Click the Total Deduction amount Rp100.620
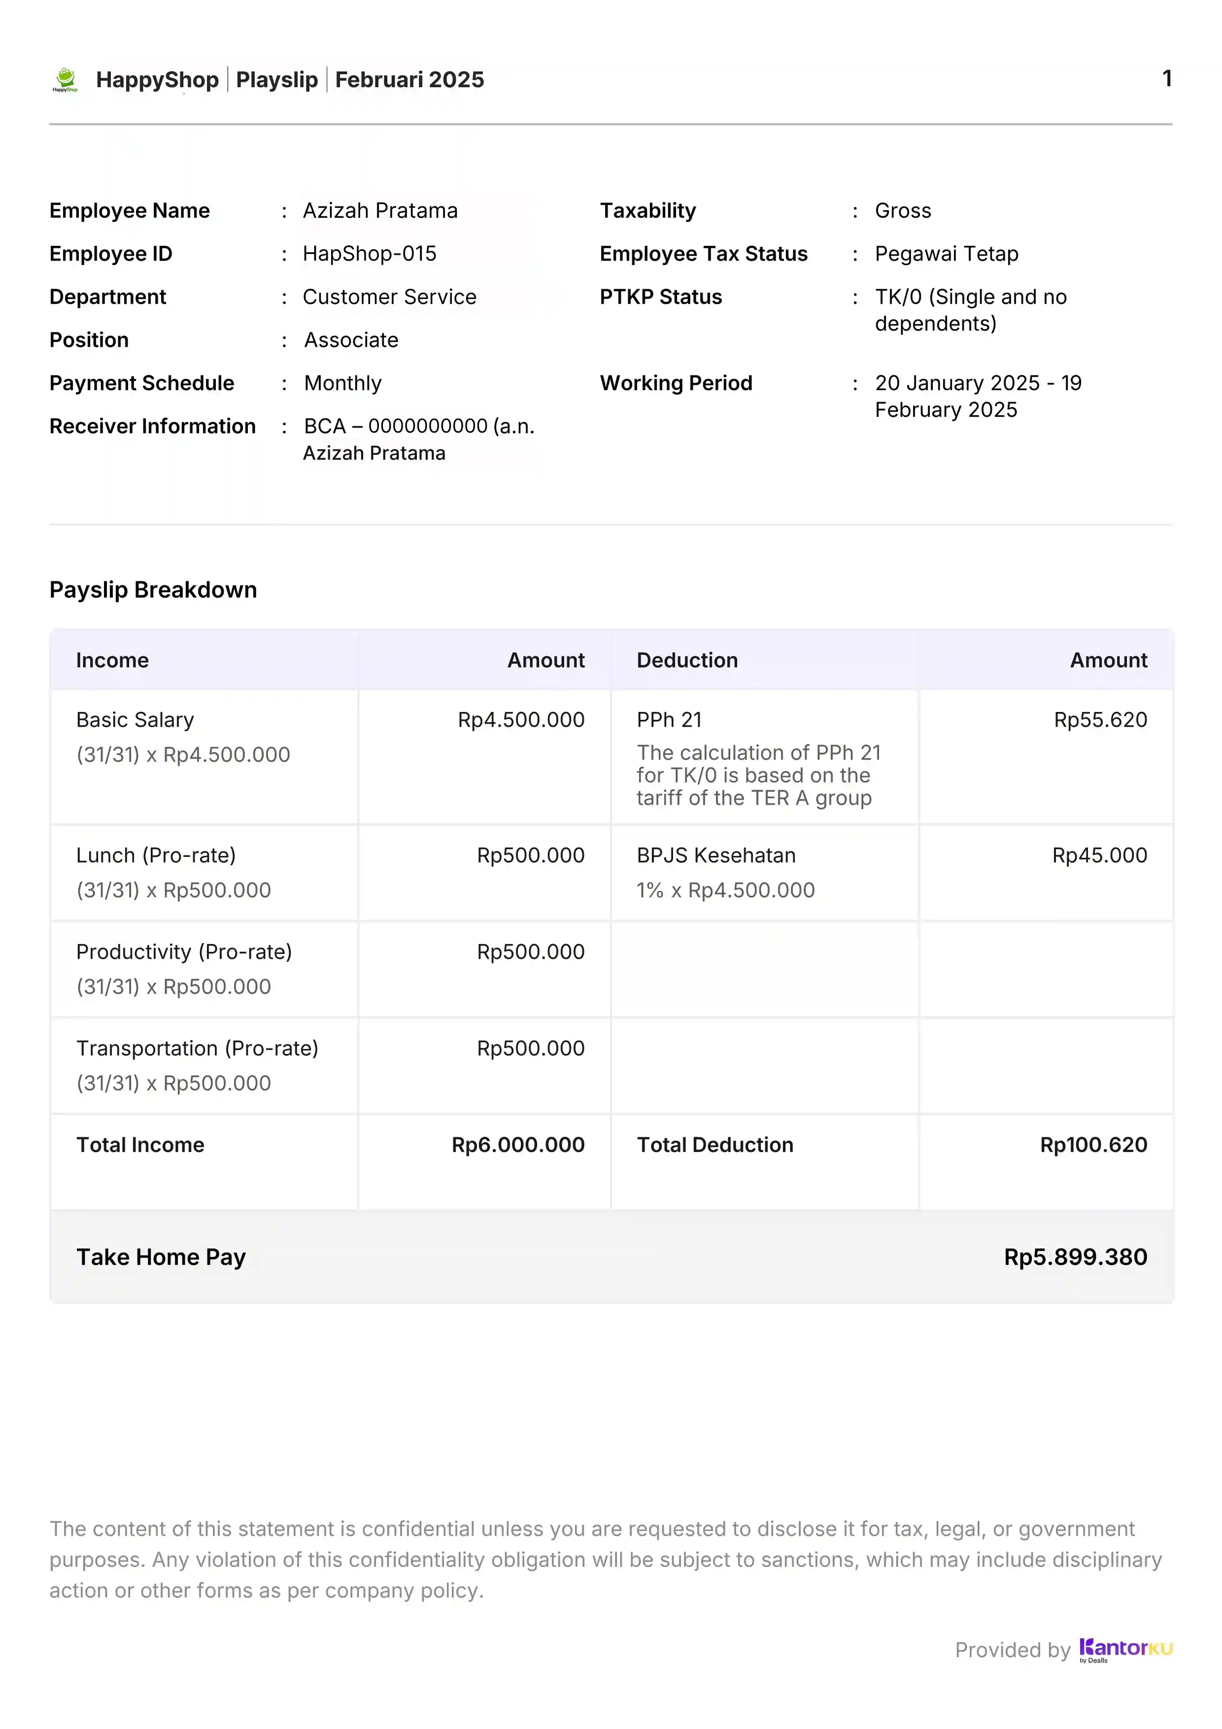The height and width of the screenshot is (1729, 1222). pos(1092,1145)
